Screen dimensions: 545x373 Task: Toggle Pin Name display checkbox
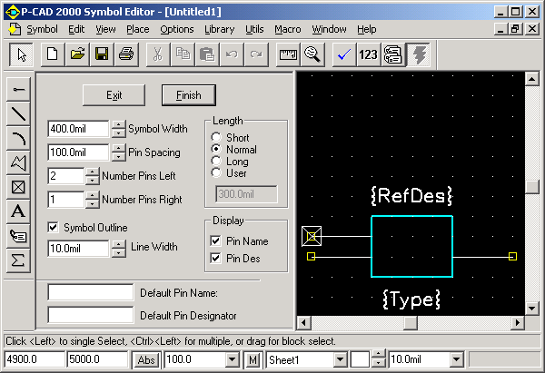click(x=215, y=240)
